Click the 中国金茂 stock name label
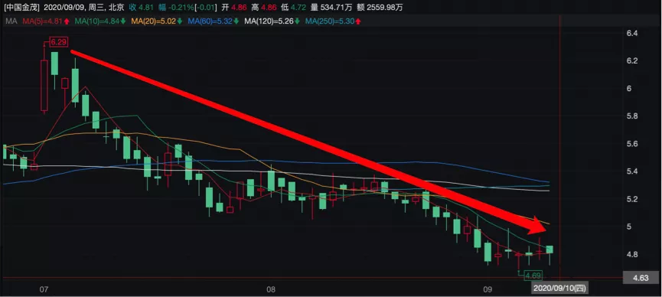662x297 pixels. 21,7
